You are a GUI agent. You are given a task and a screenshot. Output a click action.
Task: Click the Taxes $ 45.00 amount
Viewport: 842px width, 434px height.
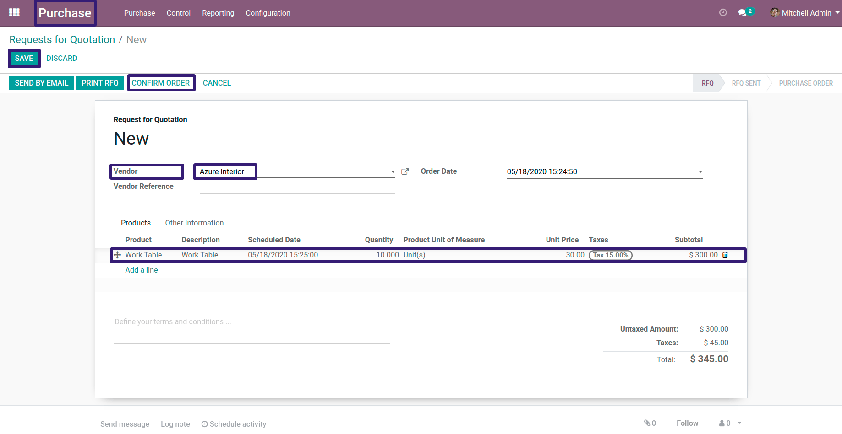(x=716, y=343)
